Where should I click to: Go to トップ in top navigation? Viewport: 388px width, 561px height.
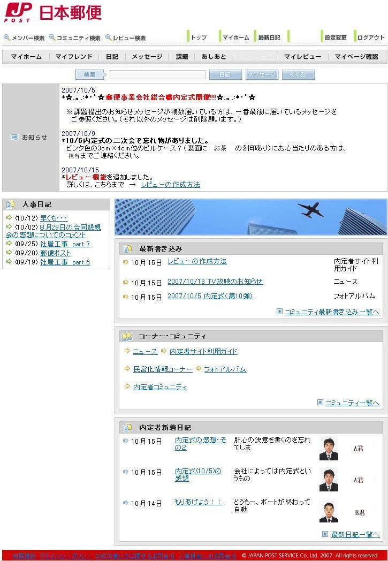click(x=199, y=37)
